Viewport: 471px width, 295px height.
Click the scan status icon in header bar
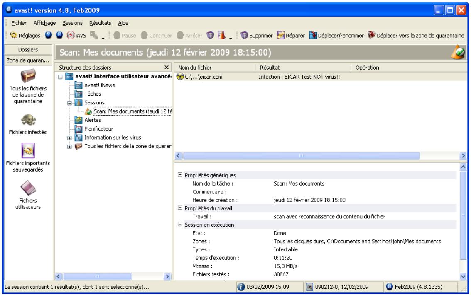458,52
